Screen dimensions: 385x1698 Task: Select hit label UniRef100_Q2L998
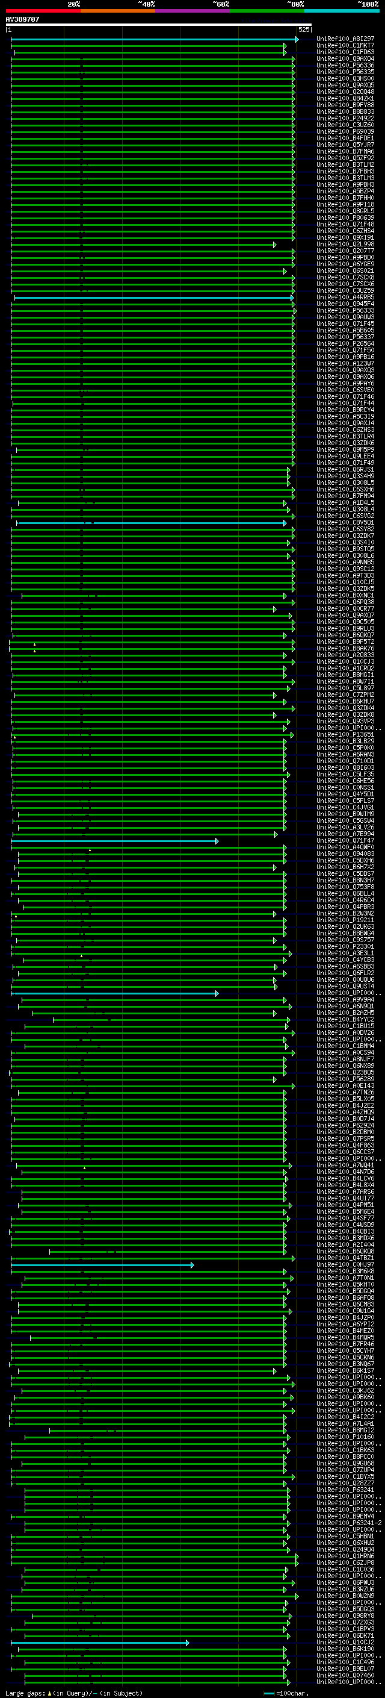(345, 245)
